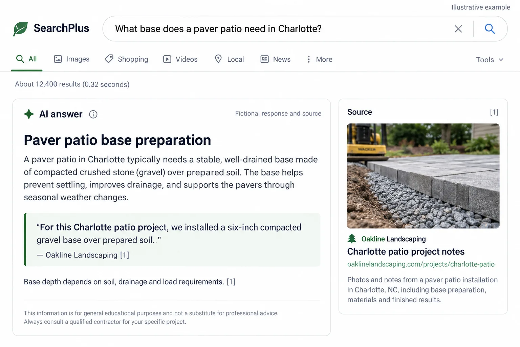Click the 'About 12,400 results' count text
The image size is (520, 347).
pos(72,84)
